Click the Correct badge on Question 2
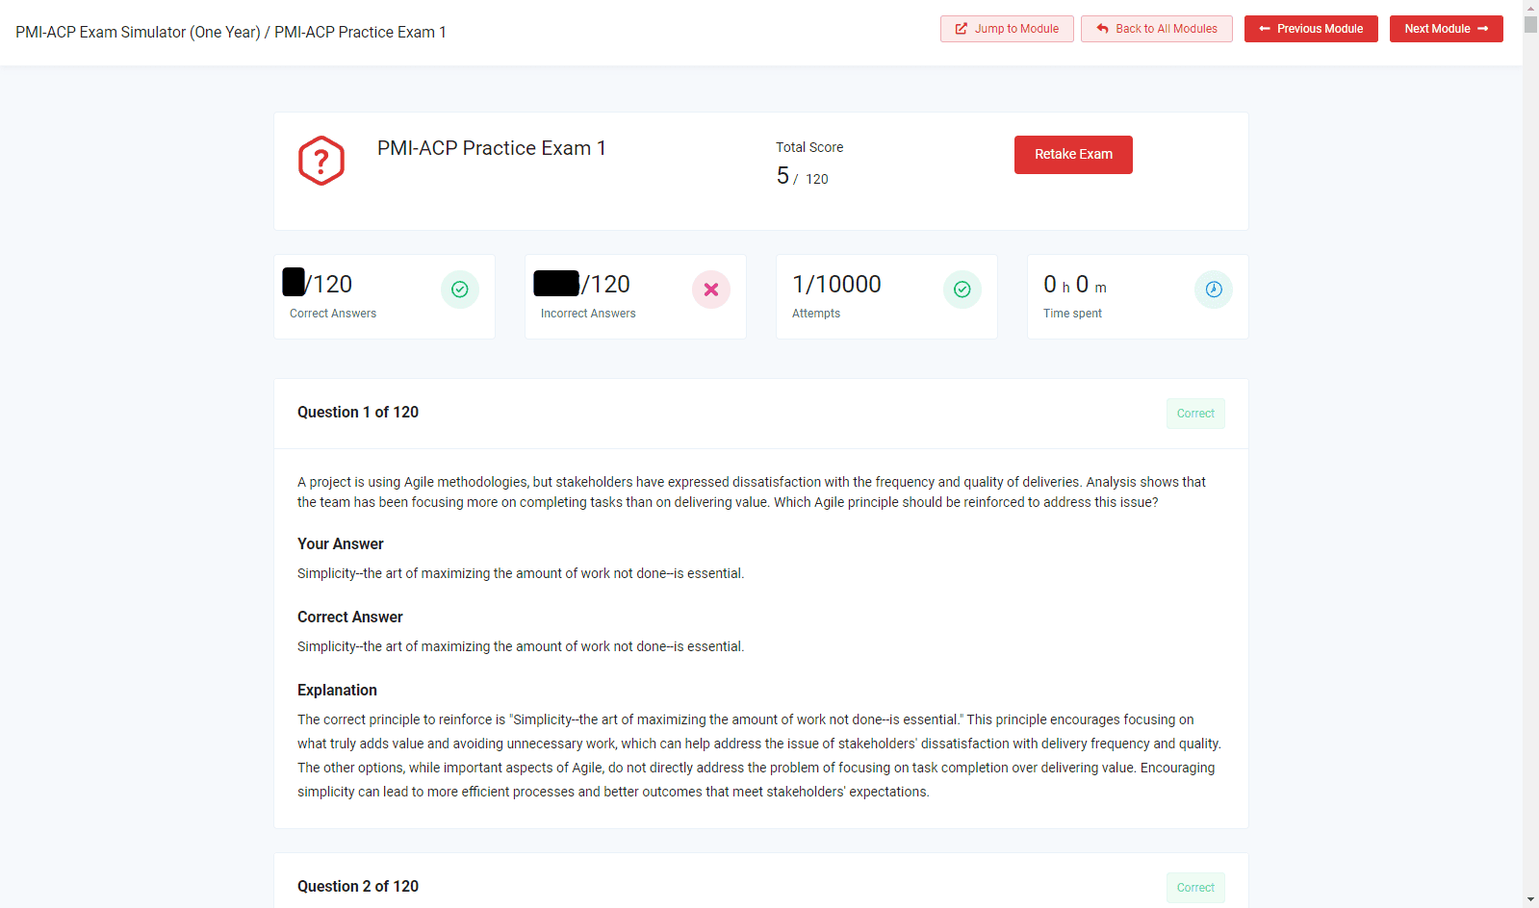The image size is (1539, 908). pyautogui.click(x=1195, y=888)
